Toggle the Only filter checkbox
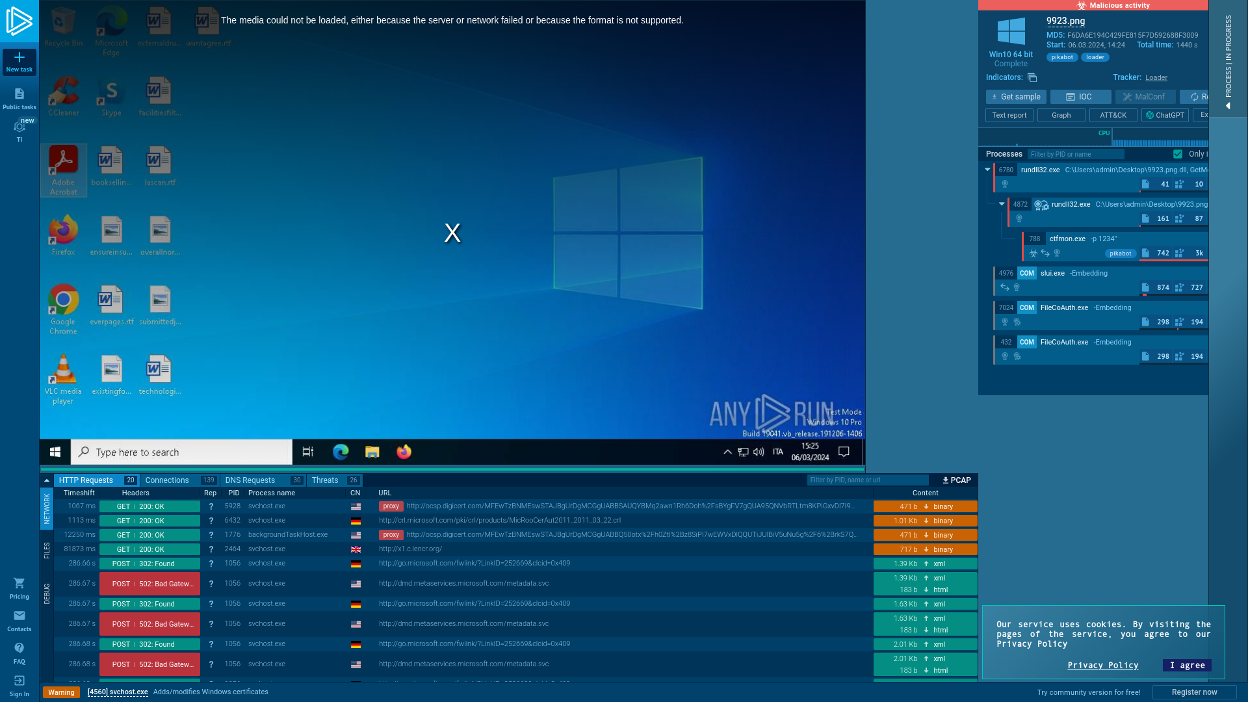 [1178, 153]
